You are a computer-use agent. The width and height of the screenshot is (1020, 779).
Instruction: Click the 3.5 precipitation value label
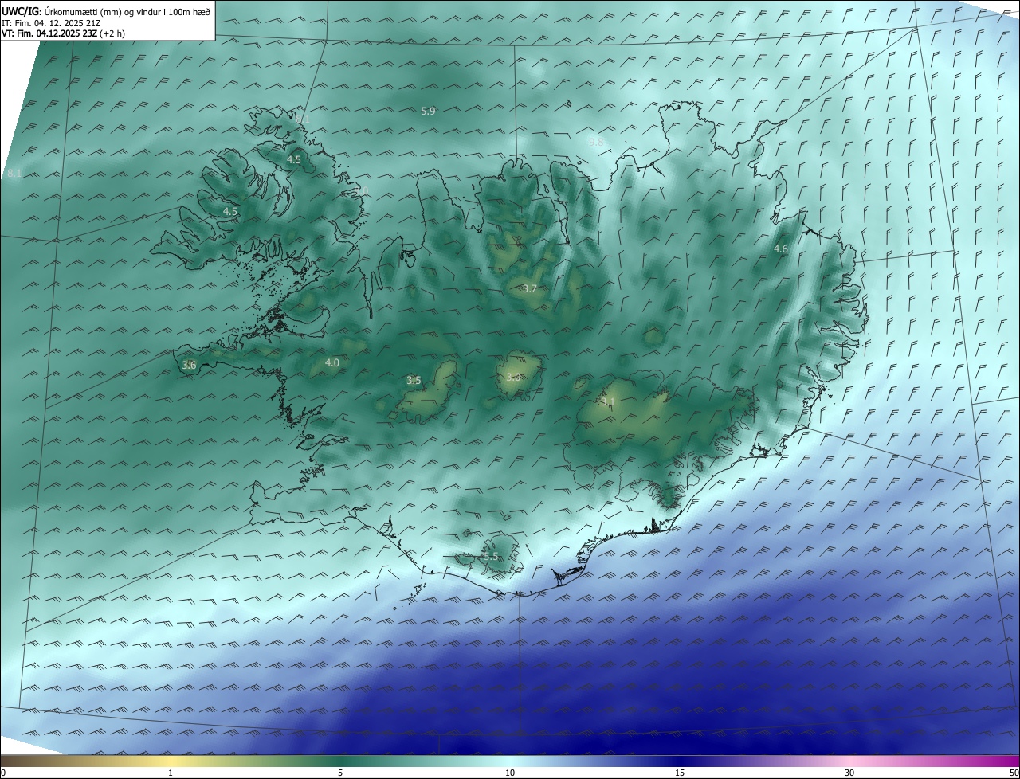tap(414, 380)
